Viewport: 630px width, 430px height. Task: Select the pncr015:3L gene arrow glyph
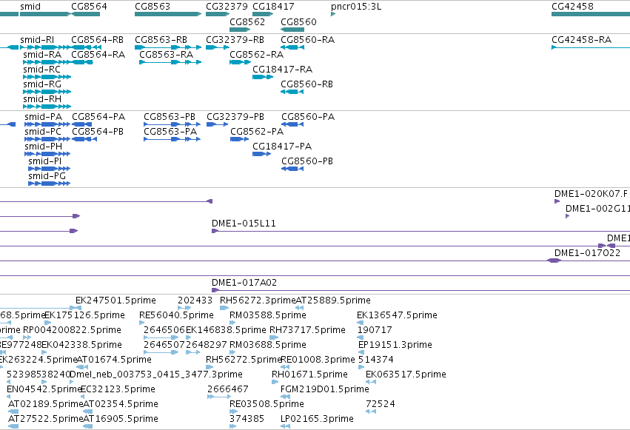333,14
